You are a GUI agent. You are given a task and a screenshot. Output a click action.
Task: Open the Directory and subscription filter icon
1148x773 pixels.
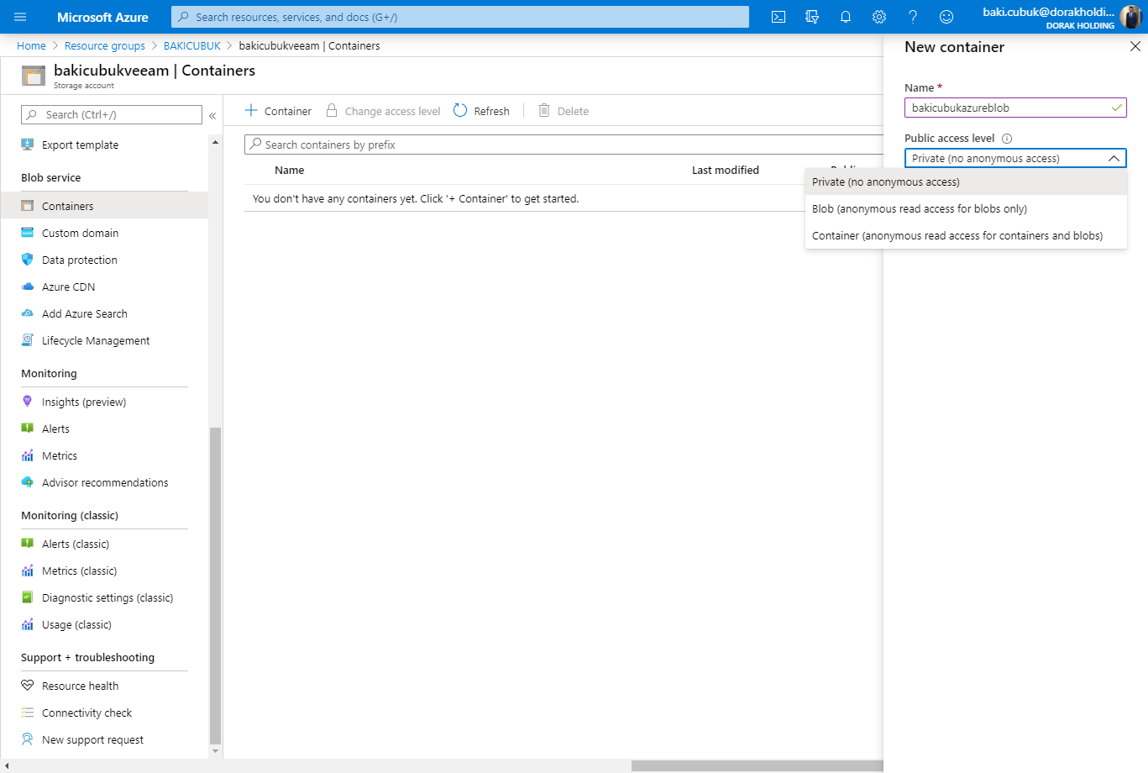click(x=812, y=17)
